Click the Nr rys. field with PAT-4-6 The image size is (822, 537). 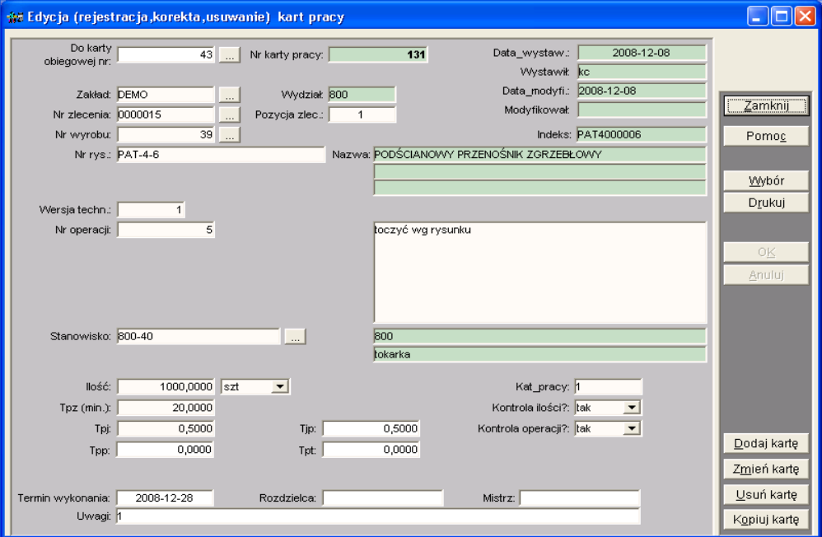pos(221,155)
